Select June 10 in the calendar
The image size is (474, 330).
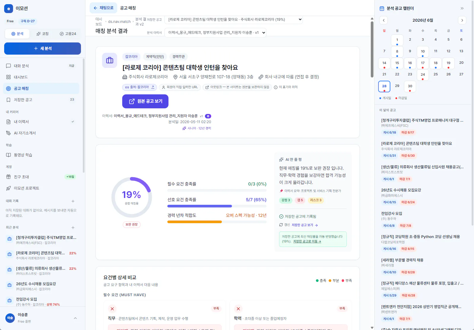(423, 52)
